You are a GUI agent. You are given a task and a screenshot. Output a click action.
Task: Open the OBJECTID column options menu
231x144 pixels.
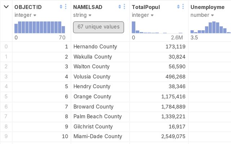point(66,7)
